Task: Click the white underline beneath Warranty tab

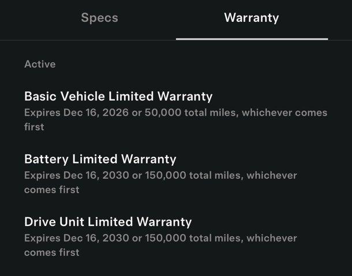Action: 252,39
